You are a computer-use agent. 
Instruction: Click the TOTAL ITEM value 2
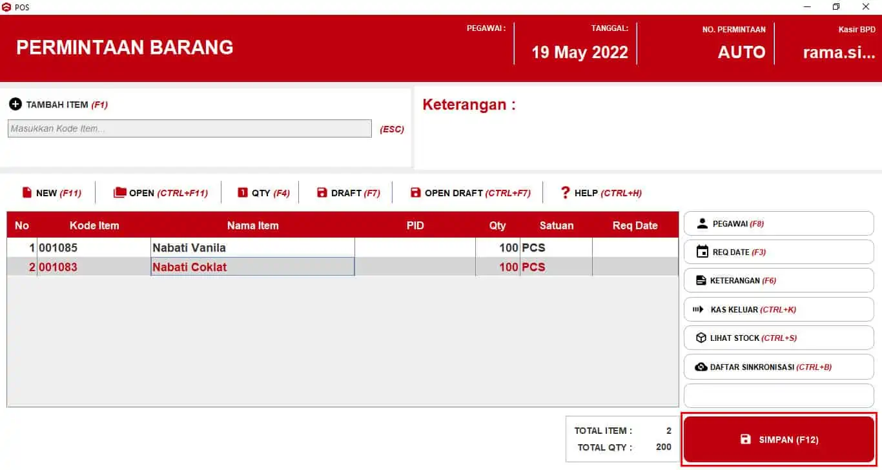click(669, 431)
